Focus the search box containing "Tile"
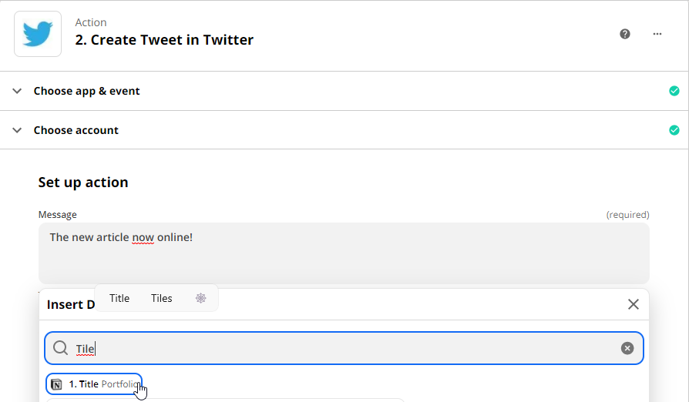The image size is (689, 402). point(344,348)
